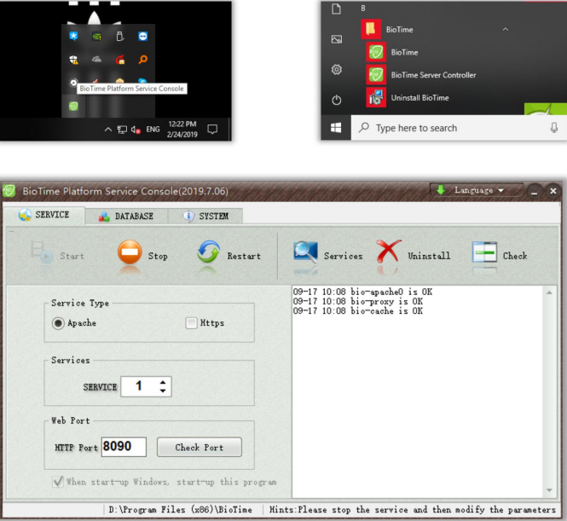Open Settings gear in Start sidebar
The height and width of the screenshot is (521, 567).
(x=337, y=69)
